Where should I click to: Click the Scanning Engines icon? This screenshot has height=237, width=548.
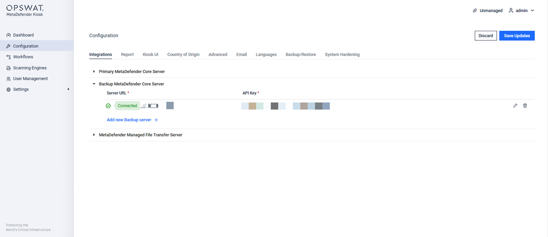point(9,68)
